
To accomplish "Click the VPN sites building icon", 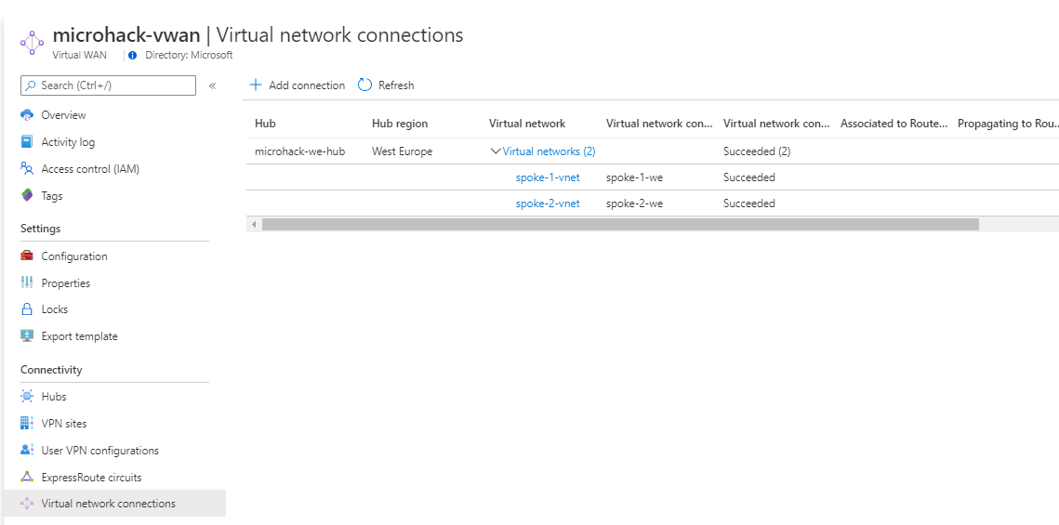I will coord(27,423).
